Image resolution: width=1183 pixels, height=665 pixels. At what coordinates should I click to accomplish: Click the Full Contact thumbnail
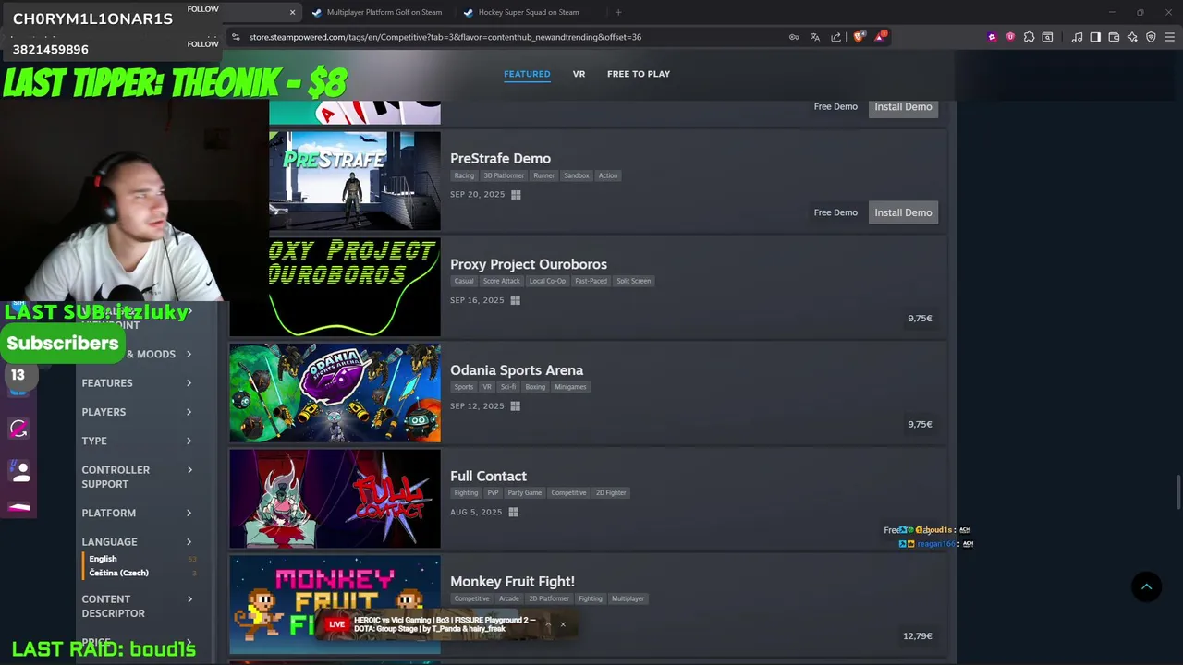pyautogui.click(x=335, y=499)
